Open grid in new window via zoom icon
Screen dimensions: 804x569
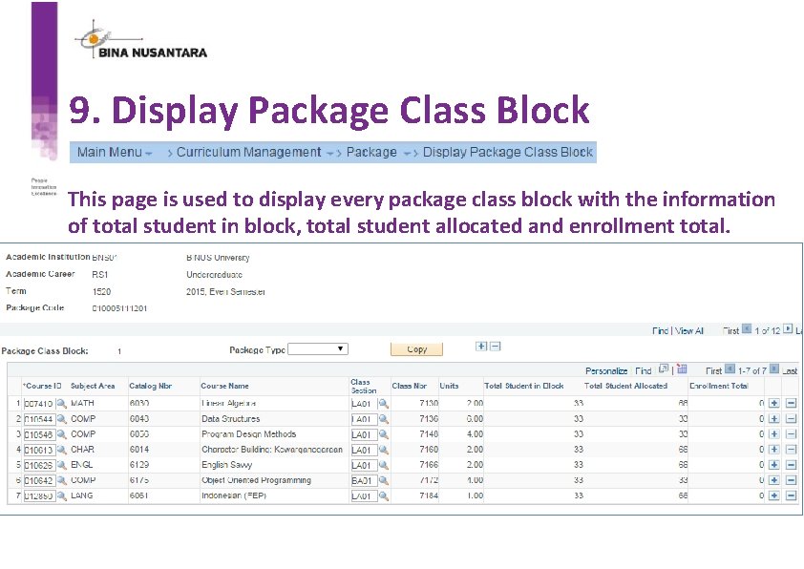[x=663, y=369]
